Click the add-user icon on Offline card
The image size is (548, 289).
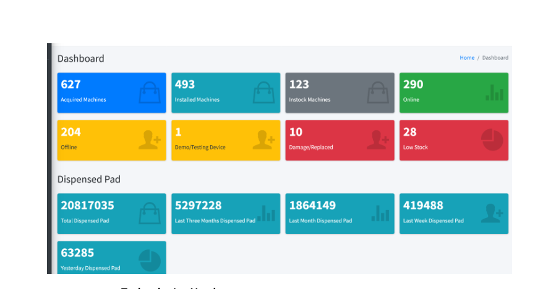pos(150,140)
